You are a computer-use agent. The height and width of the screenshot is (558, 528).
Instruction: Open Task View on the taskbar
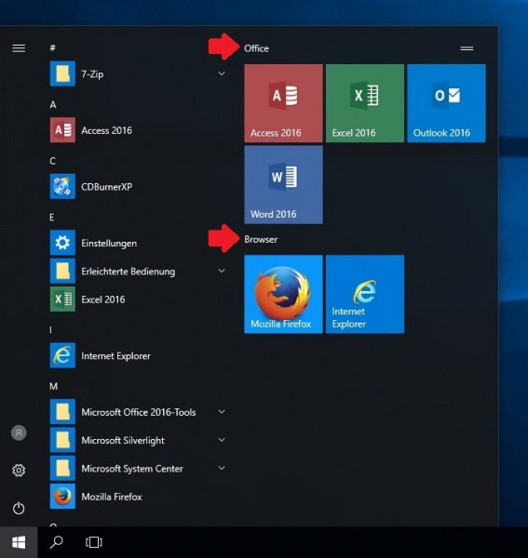pyautogui.click(x=94, y=542)
